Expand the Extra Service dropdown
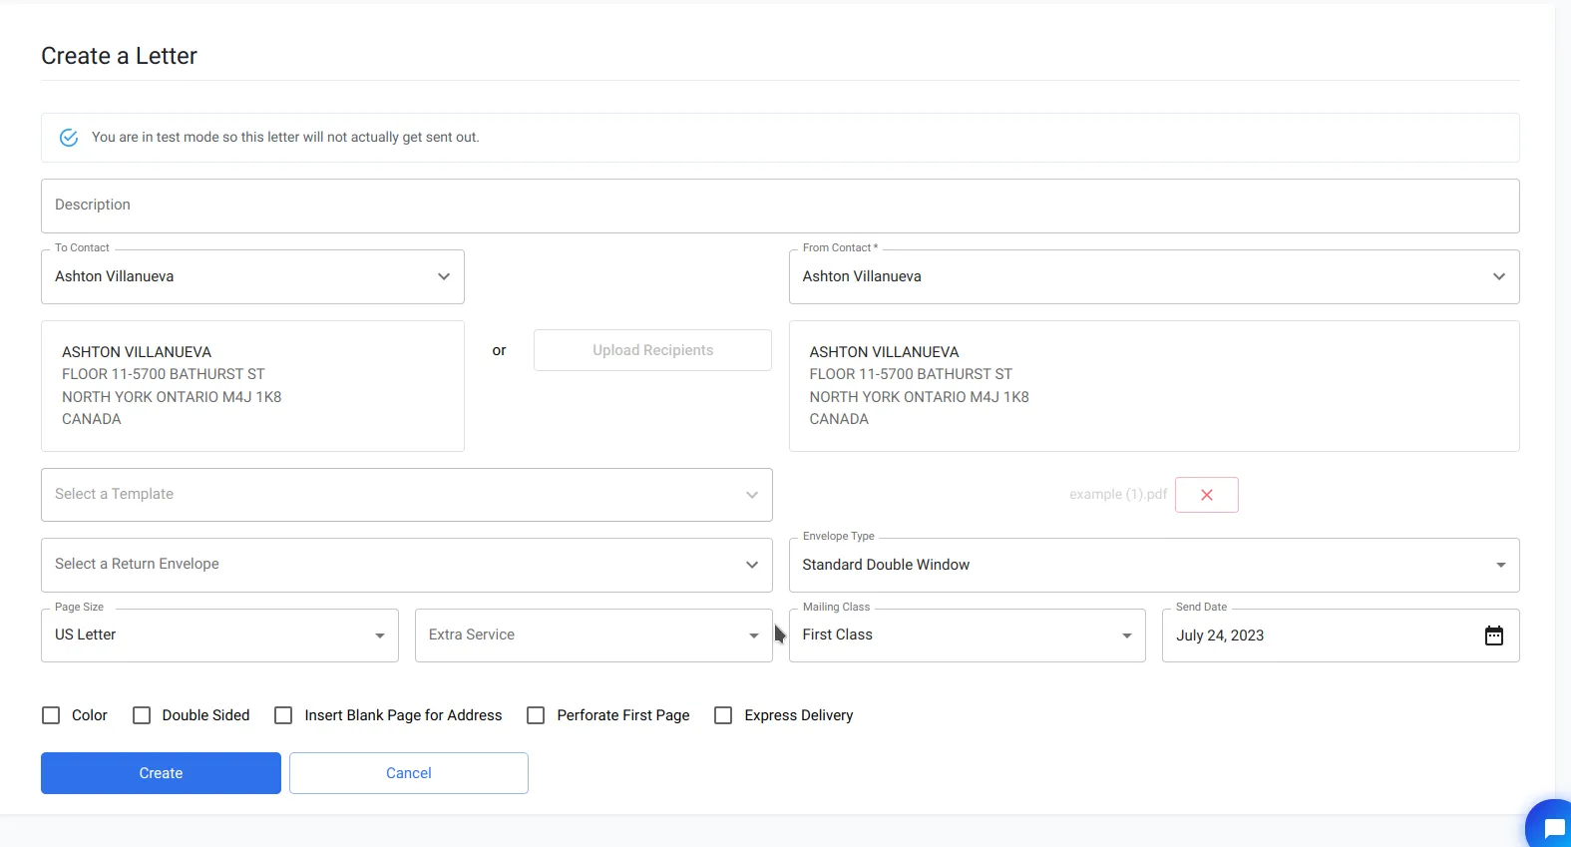This screenshot has width=1571, height=847. coord(593,635)
